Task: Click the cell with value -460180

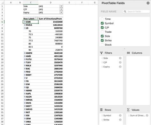Action: pyautogui.click(x=51, y=34)
